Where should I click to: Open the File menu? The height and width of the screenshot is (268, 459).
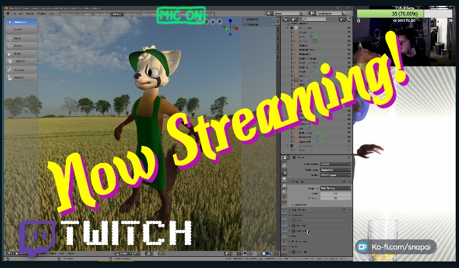[x=13, y=14]
